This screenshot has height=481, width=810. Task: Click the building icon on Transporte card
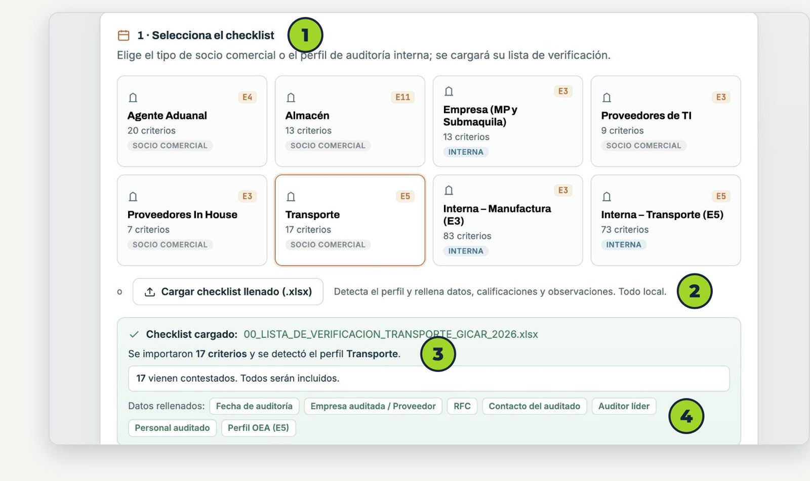point(291,197)
